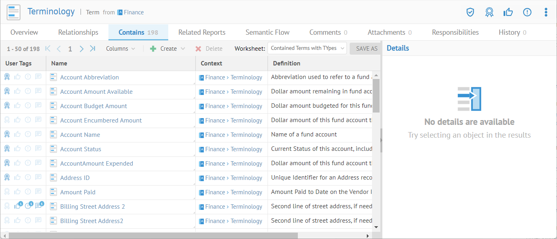Open the Worksheet selection combo box

(x=307, y=48)
